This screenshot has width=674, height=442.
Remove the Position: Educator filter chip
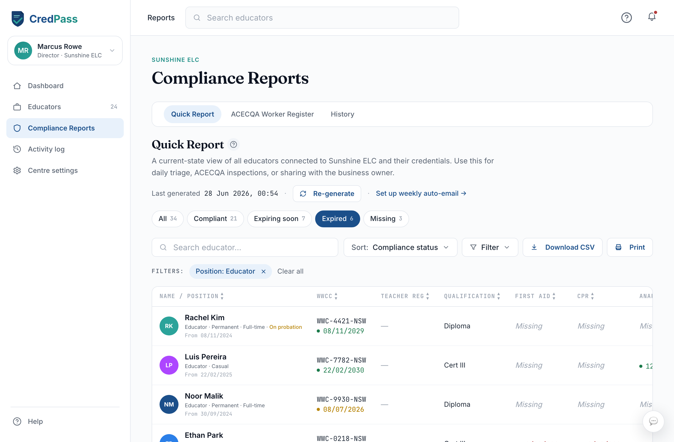263,271
